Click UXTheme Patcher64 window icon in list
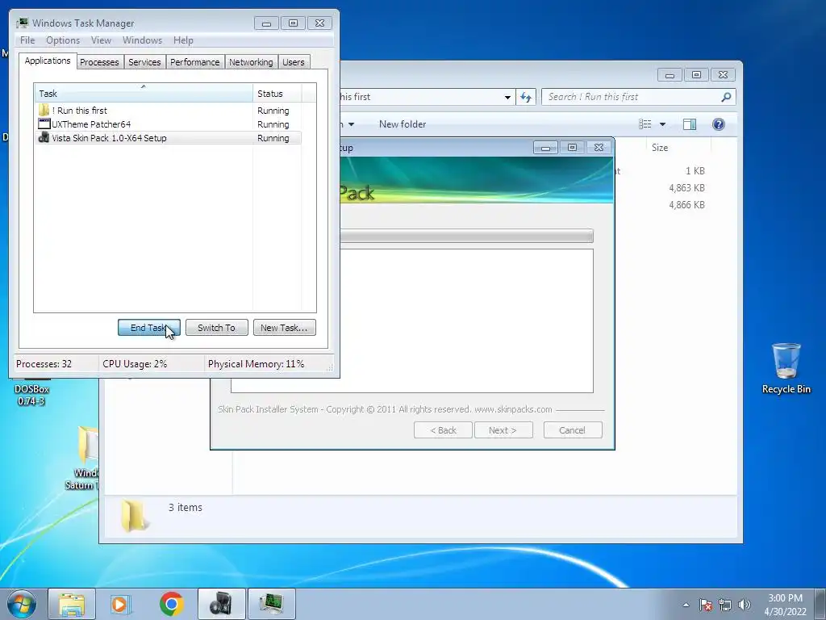 pyautogui.click(x=44, y=124)
